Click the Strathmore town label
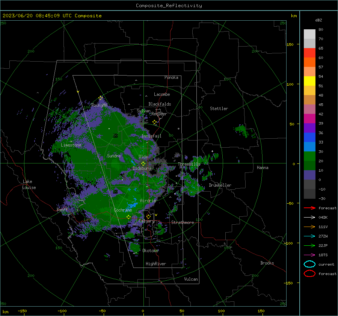Screen dimensions: 338x316 (x=183, y=222)
